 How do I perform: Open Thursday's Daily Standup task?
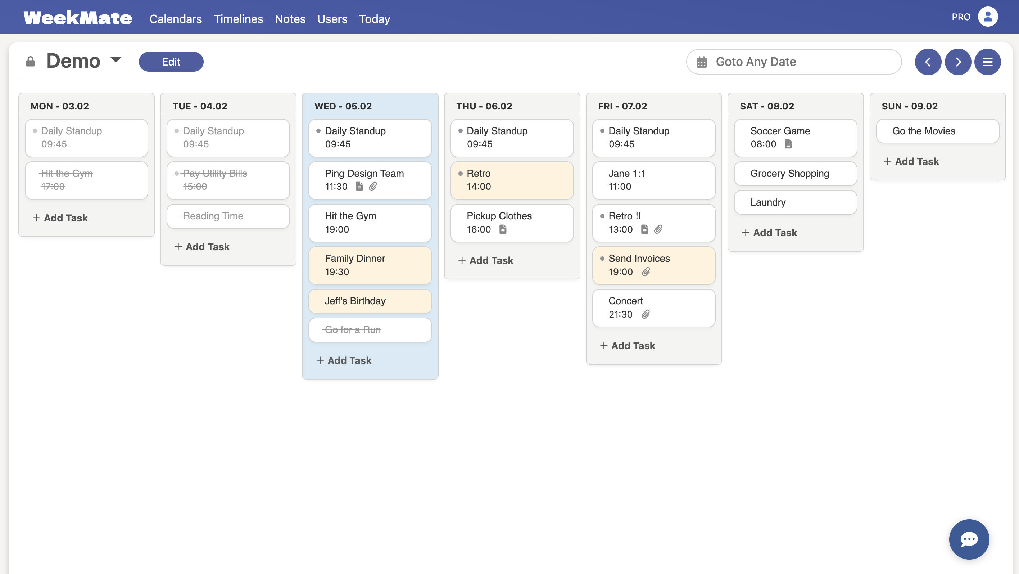pos(512,138)
